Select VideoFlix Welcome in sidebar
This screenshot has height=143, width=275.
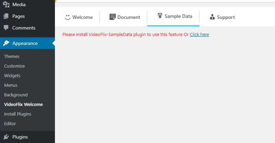pos(23,104)
